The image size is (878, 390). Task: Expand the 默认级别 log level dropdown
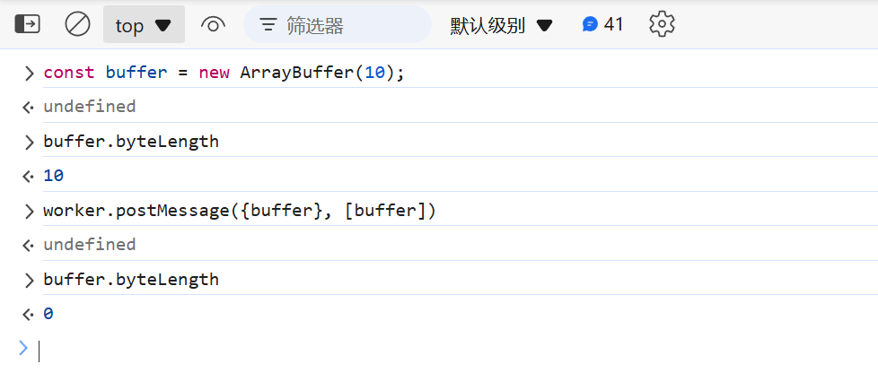[x=487, y=25]
